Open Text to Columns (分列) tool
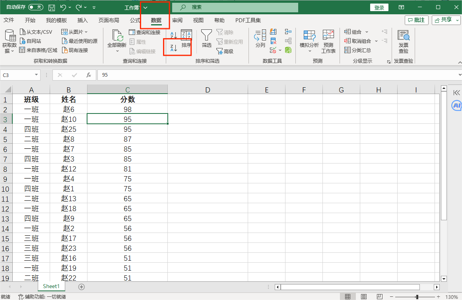 260,39
